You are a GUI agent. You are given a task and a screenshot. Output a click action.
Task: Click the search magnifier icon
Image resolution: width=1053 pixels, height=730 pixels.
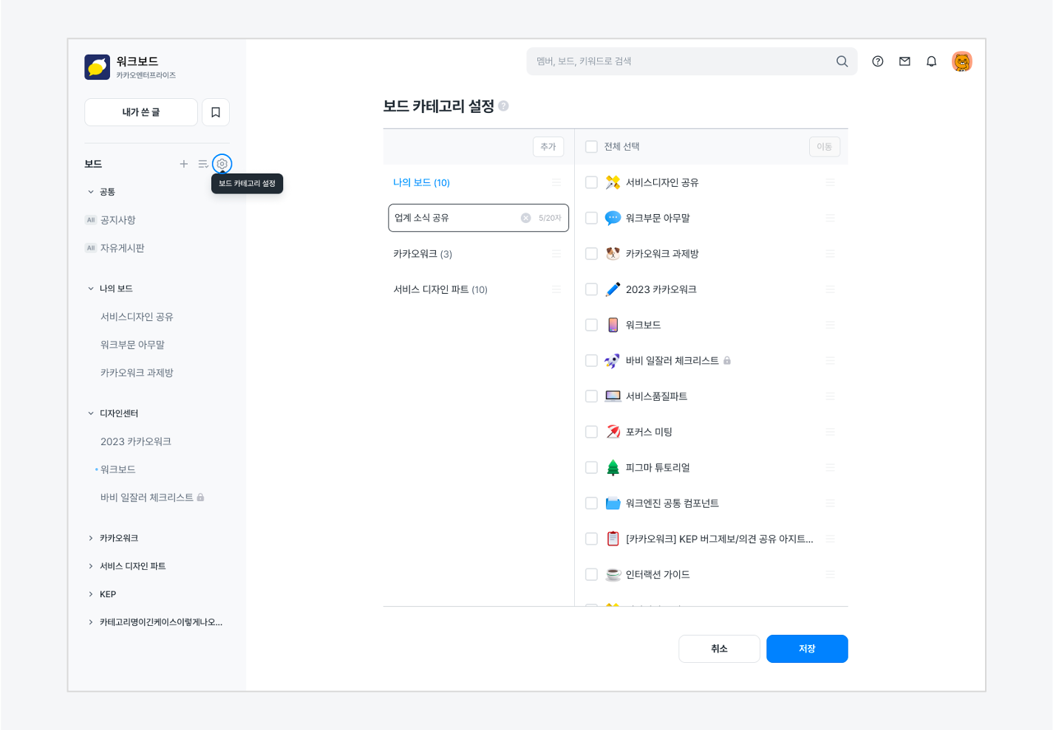click(x=842, y=61)
